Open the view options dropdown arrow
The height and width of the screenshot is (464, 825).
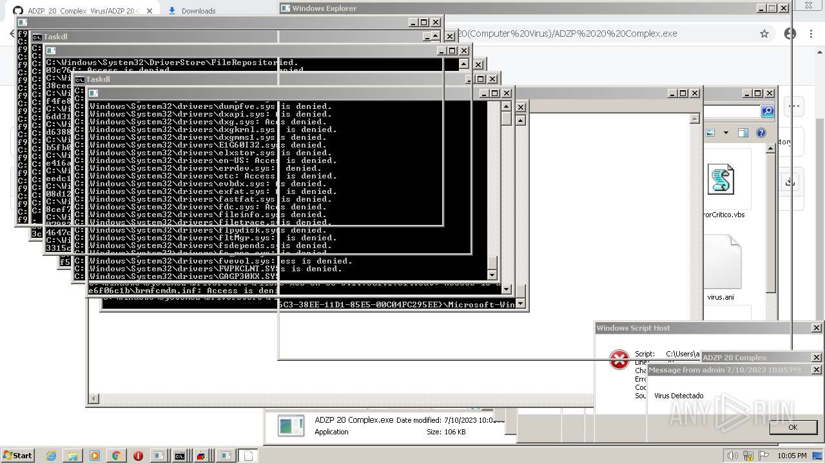pyautogui.click(x=726, y=133)
